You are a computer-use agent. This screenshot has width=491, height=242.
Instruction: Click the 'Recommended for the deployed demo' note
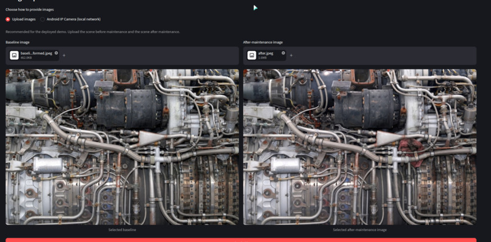(x=93, y=32)
